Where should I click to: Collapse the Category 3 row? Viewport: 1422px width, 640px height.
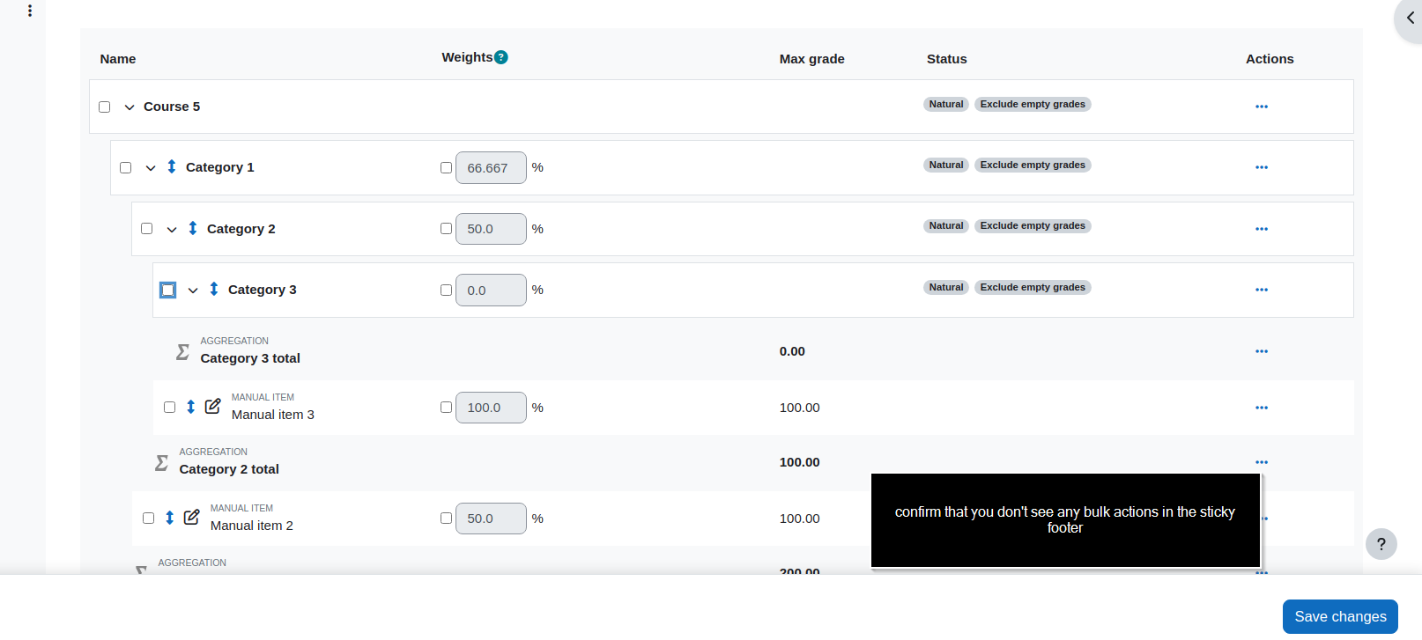coord(193,291)
